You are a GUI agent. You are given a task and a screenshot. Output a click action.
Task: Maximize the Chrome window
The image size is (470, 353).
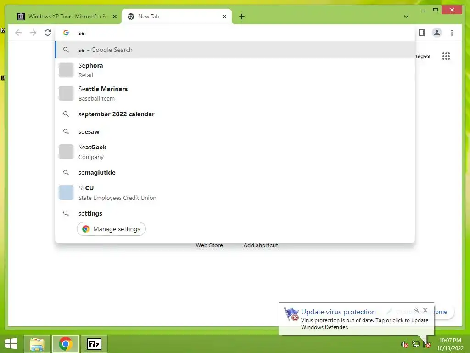[436, 10]
